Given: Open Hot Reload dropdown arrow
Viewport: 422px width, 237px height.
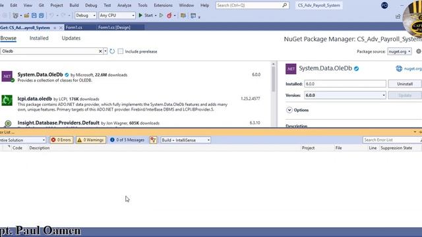Looking at the screenshot, I should (175, 16).
